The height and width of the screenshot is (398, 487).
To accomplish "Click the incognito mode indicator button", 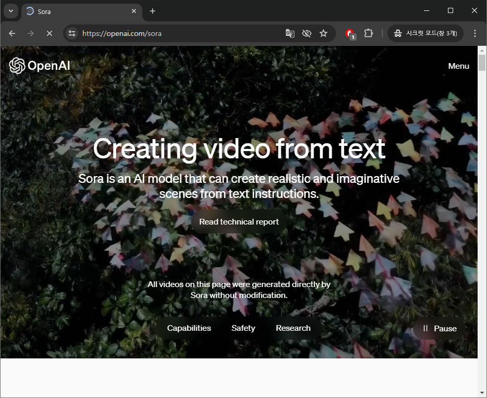I will click(x=425, y=33).
